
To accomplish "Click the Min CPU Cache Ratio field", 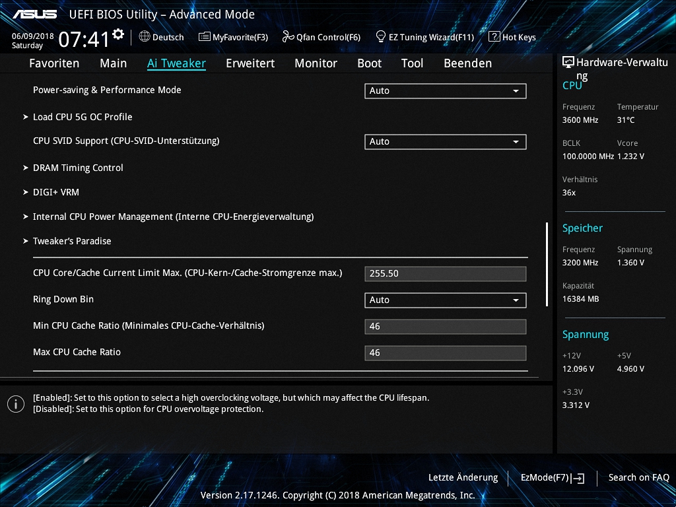I will tap(446, 326).
